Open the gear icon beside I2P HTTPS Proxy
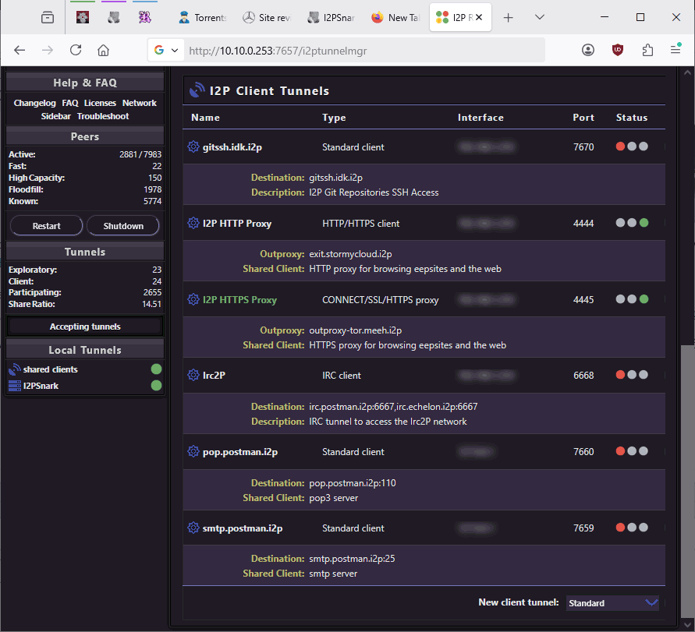Image resolution: width=695 pixels, height=632 pixels. pos(193,299)
